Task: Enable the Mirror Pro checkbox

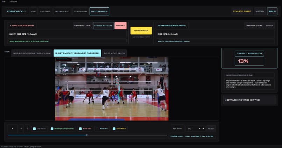Action: [98, 129]
